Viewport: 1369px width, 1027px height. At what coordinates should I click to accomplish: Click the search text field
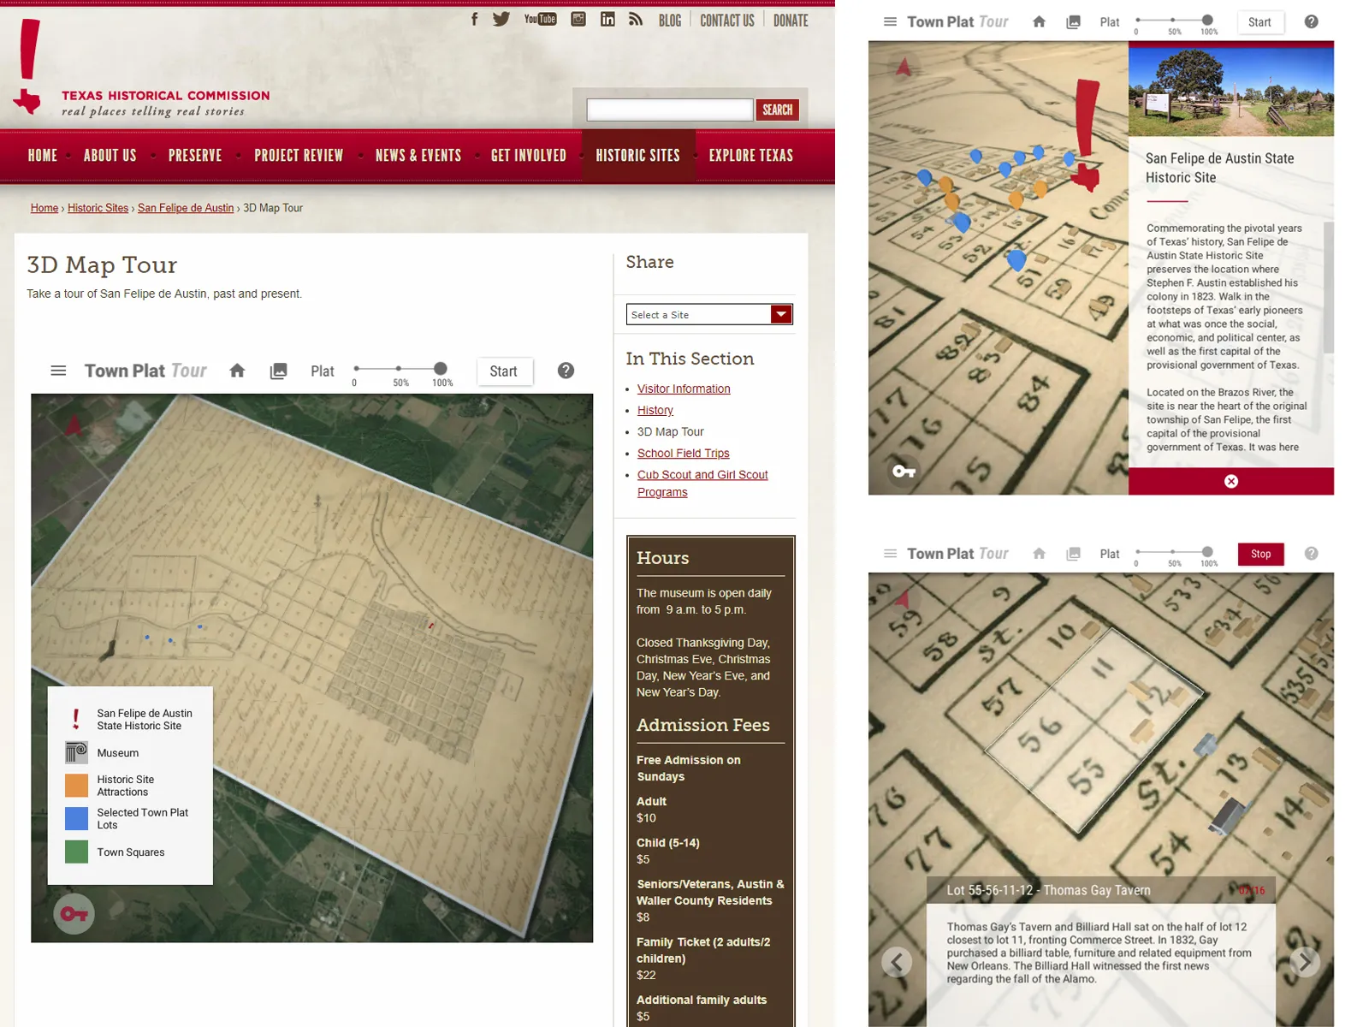click(x=670, y=110)
